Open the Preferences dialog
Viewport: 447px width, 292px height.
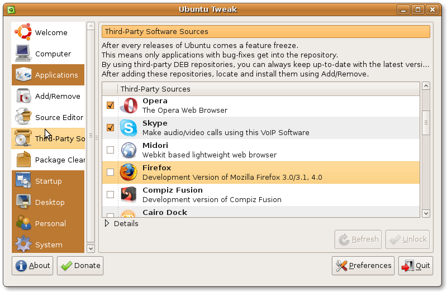pos(363,266)
